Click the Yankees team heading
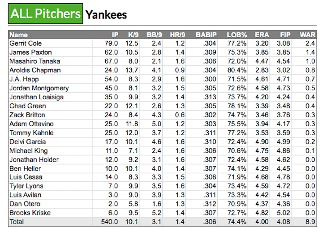This screenshot has width=327, height=233. coord(106,15)
